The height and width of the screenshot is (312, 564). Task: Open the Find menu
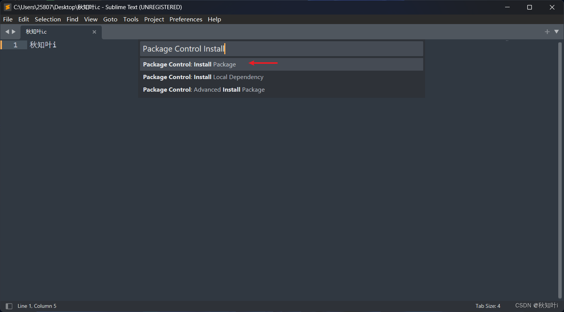coord(72,19)
